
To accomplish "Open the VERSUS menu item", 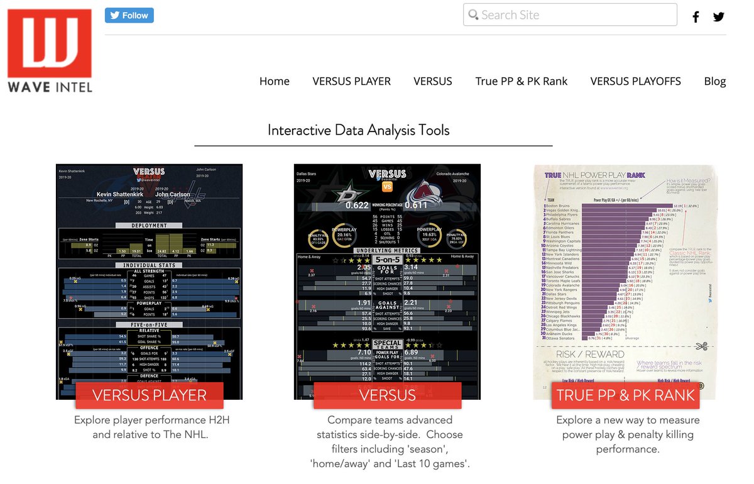I will [433, 81].
